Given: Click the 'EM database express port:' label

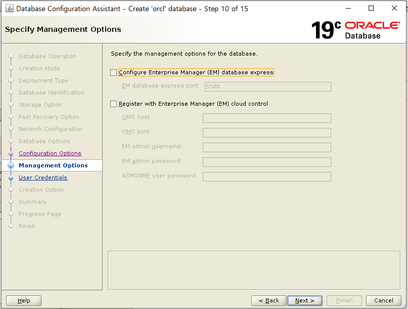Looking at the screenshot, I should tap(160, 85).
